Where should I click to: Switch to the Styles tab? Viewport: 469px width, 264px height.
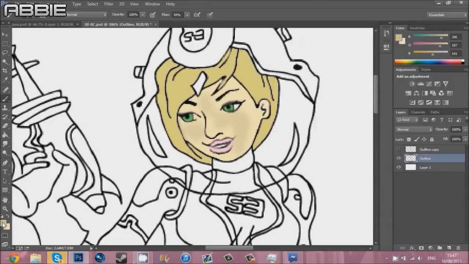point(426,70)
